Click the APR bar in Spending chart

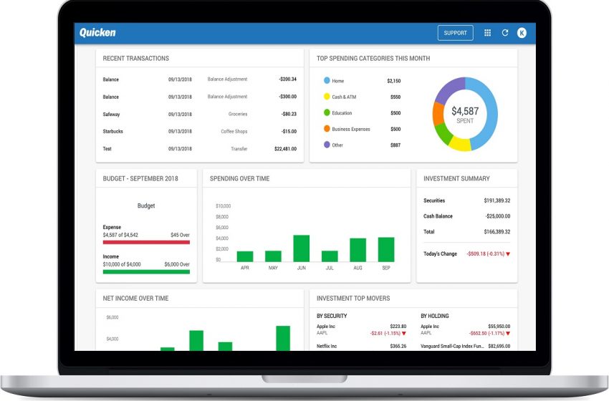[245, 256]
